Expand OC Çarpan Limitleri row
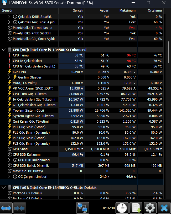The width and height of the screenshot is (171, 214). [x=9, y=177]
